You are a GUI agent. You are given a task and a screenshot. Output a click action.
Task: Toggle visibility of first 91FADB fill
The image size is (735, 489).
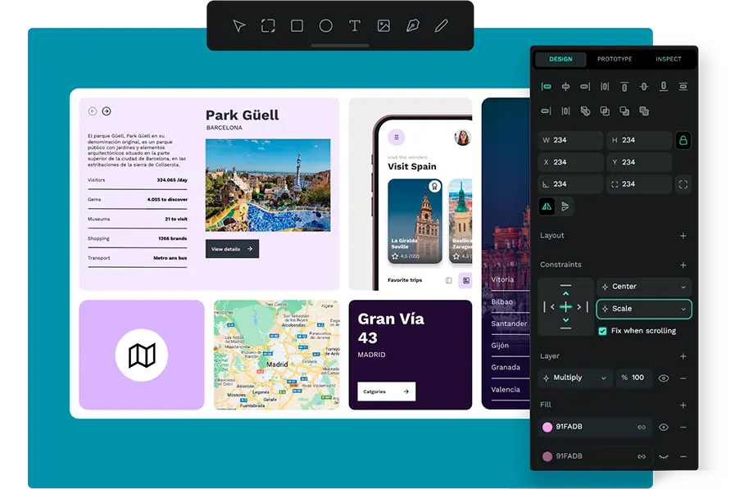(664, 427)
